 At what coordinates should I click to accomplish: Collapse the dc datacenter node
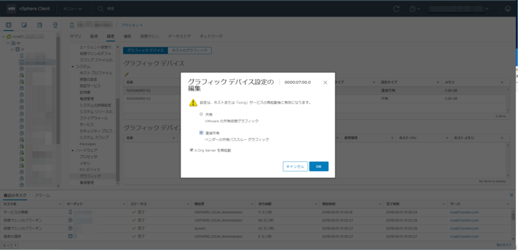[8, 43]
